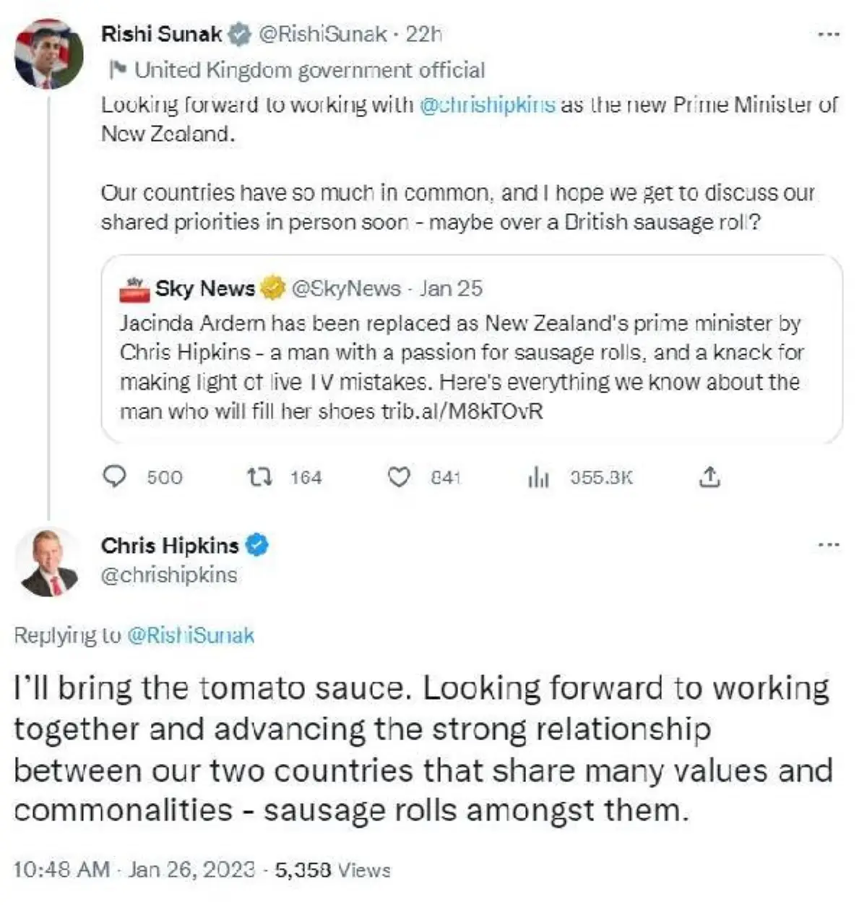Open the trib.al link in Sky News quote

pyautogui.click(x=462, y=411)
